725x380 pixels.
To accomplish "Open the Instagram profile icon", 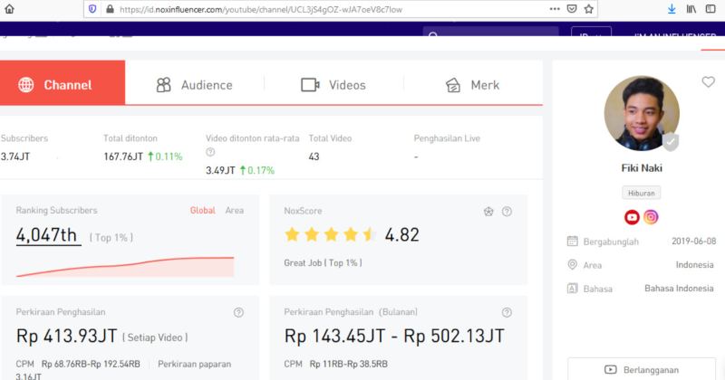I will 651,216.
